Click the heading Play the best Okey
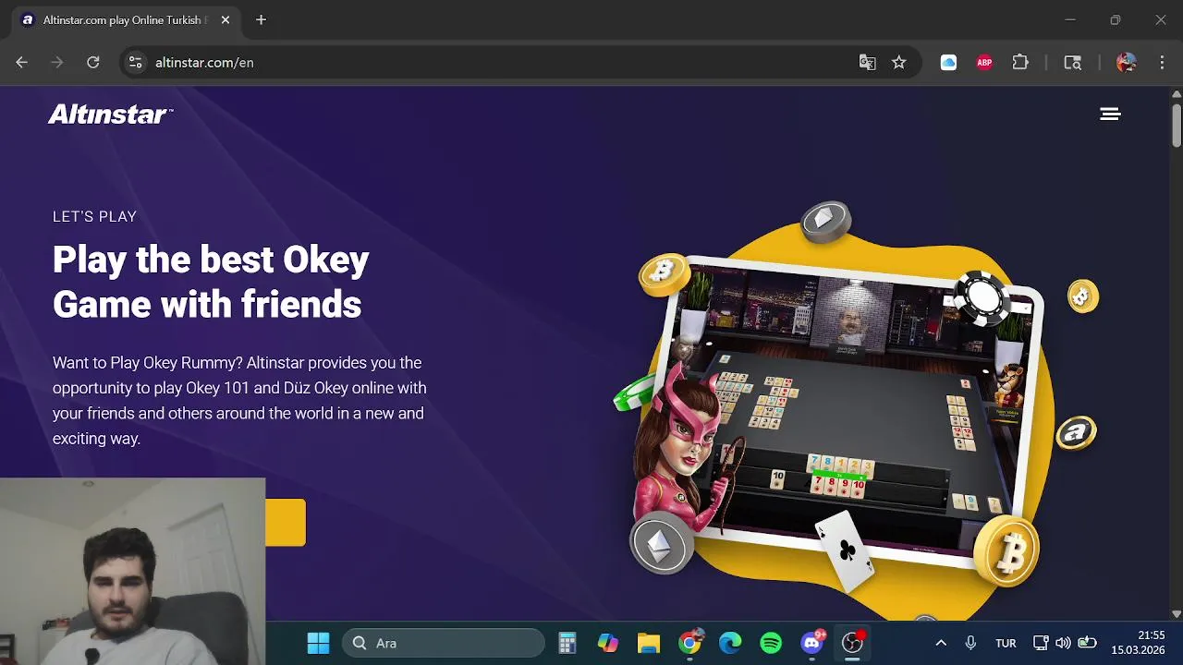The height and width of the screenshot is (665, 1183). click(211, 282)
